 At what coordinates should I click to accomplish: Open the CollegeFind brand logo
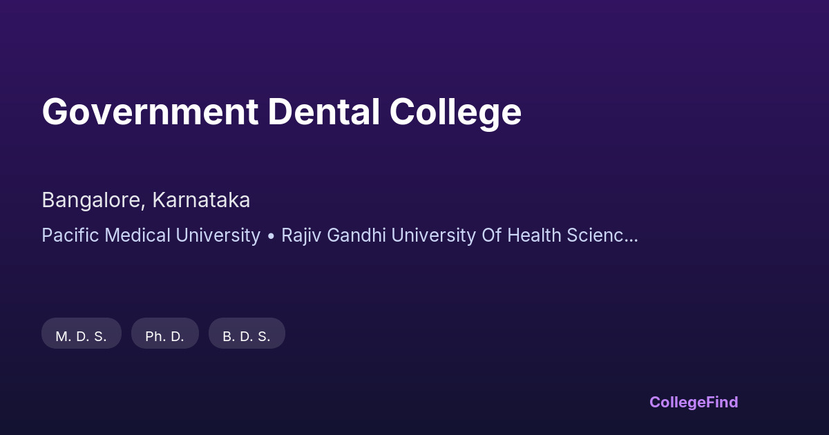(694, 402)
